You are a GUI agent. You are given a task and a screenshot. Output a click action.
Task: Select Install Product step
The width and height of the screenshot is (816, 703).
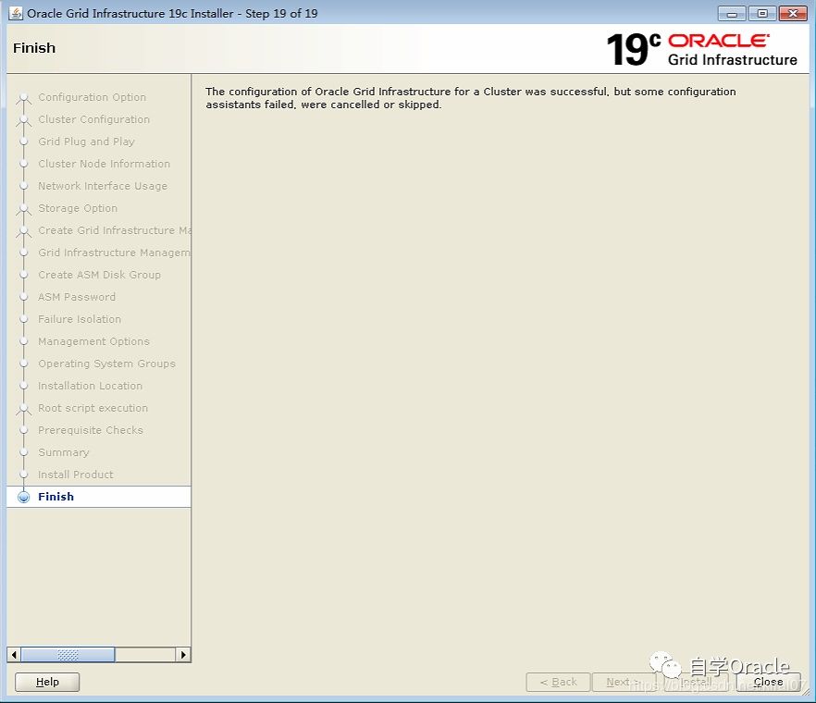(76, 475)
